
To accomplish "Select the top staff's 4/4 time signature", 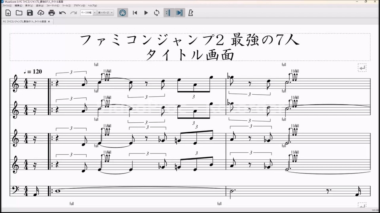I will [26, 84].
